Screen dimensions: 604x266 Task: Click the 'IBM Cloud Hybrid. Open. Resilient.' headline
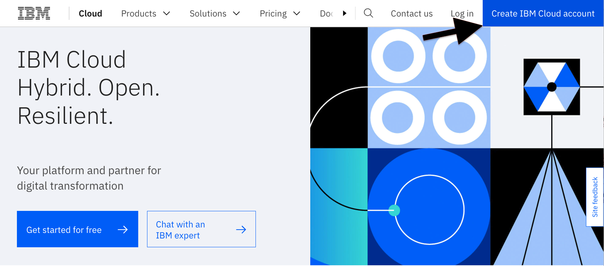89,88
